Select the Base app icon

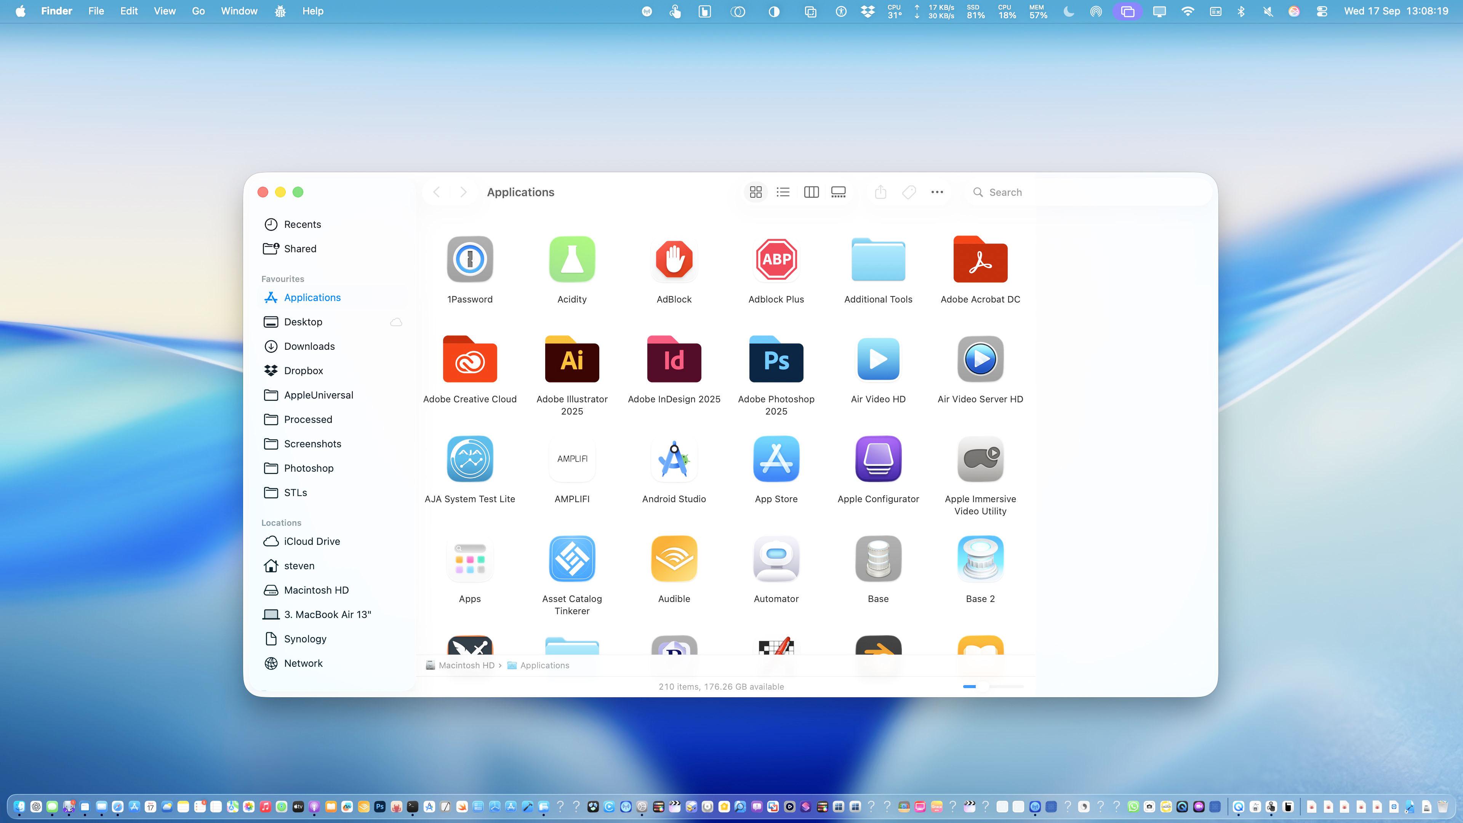878,559
